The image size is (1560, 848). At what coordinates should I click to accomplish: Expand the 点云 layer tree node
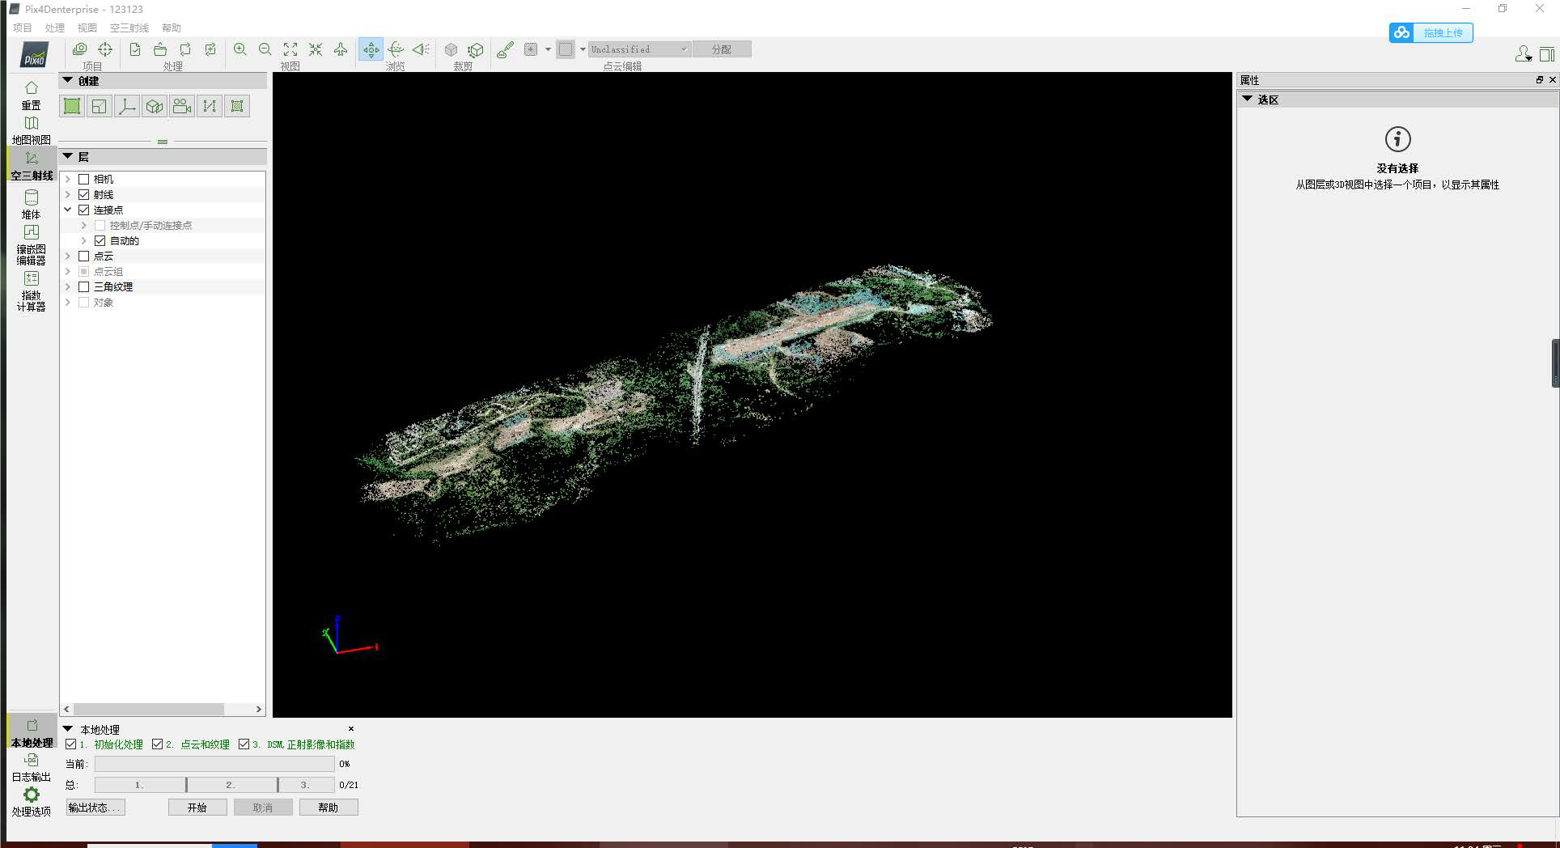68,256
